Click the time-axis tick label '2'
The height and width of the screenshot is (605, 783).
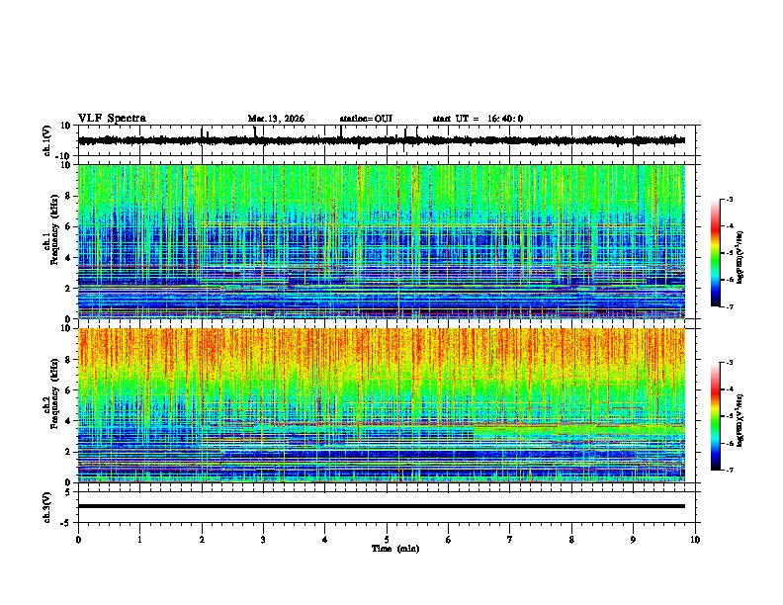coord(202,540)
